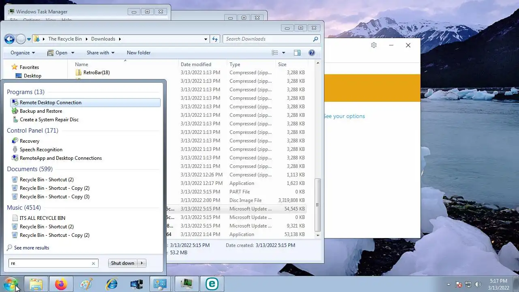Viewport: 519px width, 292px height.
Task: Open Action Center flag tray icon
Action: [x=459, y=284]
